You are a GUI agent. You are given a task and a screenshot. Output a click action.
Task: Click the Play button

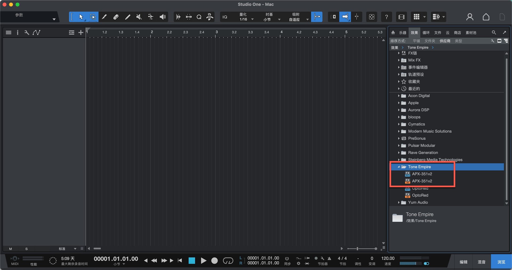[203, 261]
